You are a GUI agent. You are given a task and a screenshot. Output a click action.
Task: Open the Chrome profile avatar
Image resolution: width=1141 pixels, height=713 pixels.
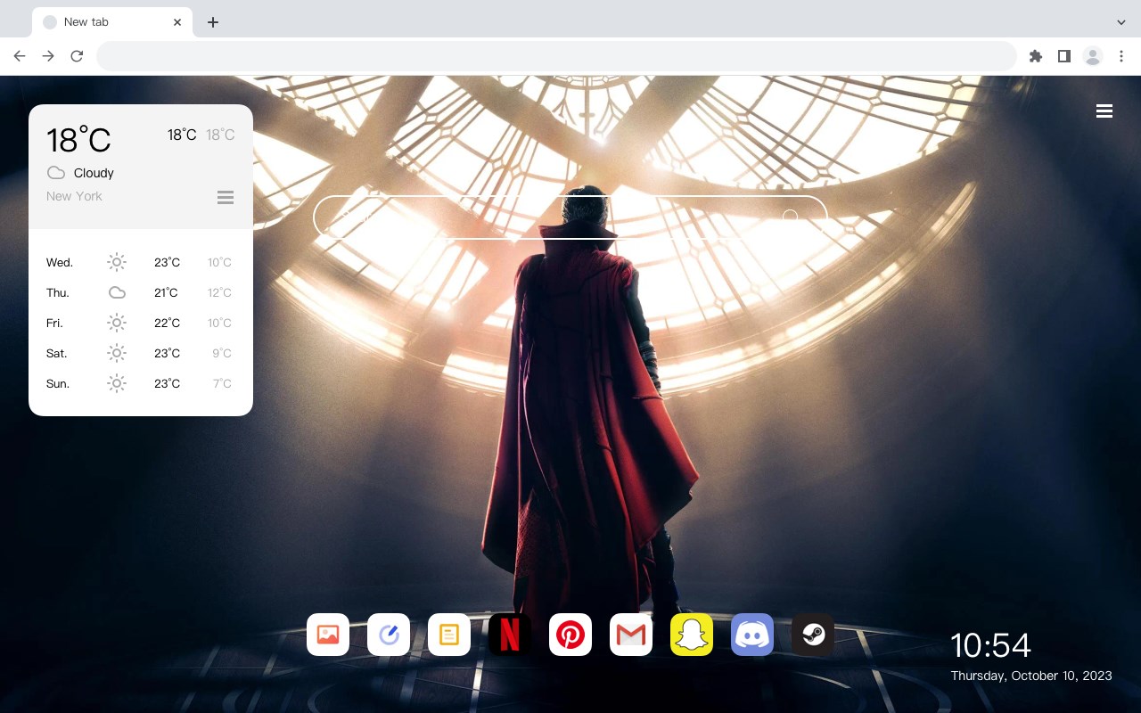1093,56
